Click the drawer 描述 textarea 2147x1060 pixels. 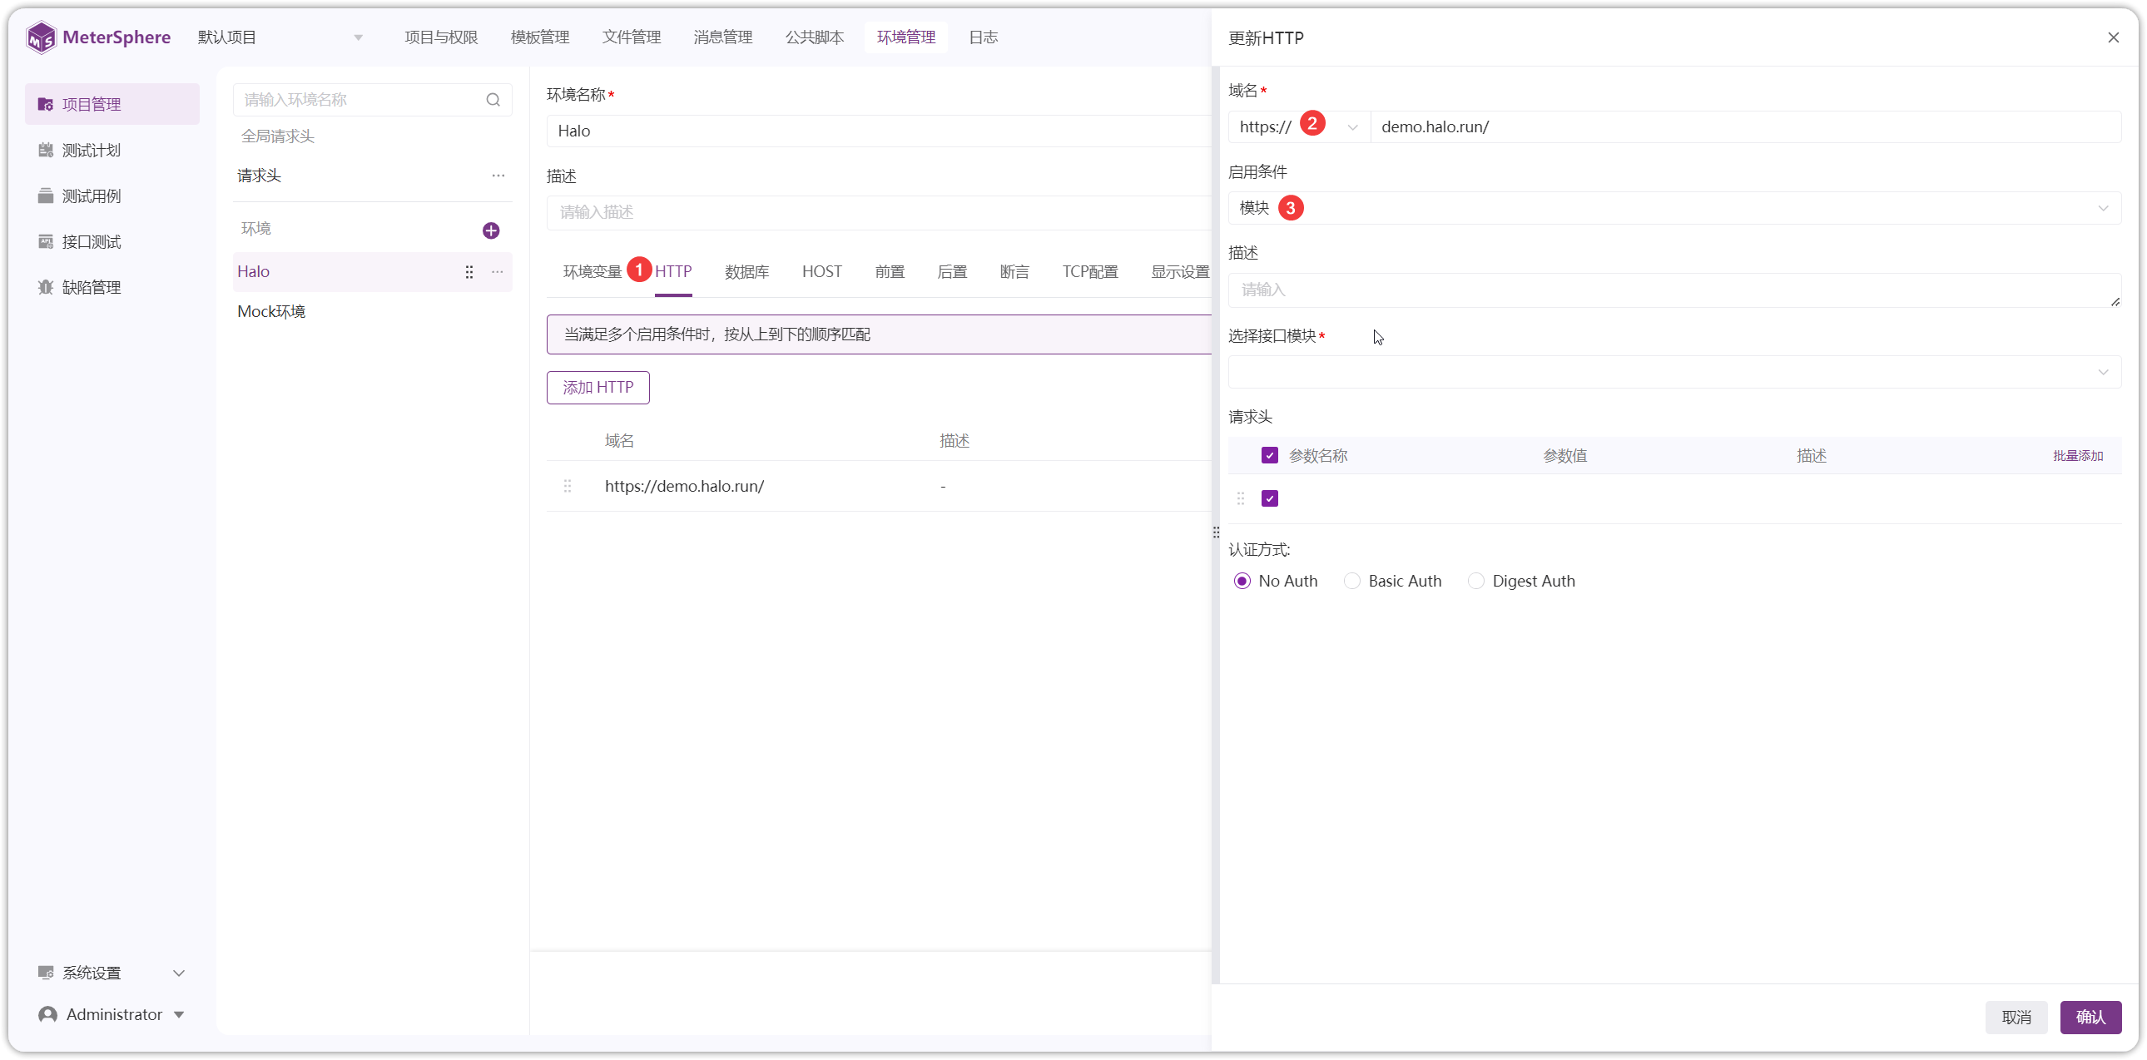[1674, 290]
